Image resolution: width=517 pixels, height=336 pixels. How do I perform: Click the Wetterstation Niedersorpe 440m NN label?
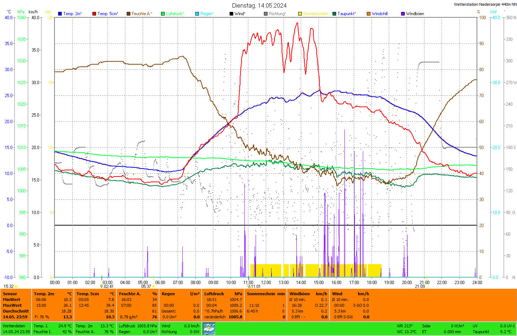coord(485,4)
